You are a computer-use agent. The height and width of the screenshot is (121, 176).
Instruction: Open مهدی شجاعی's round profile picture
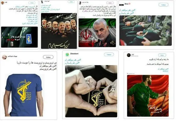[4, 57]
